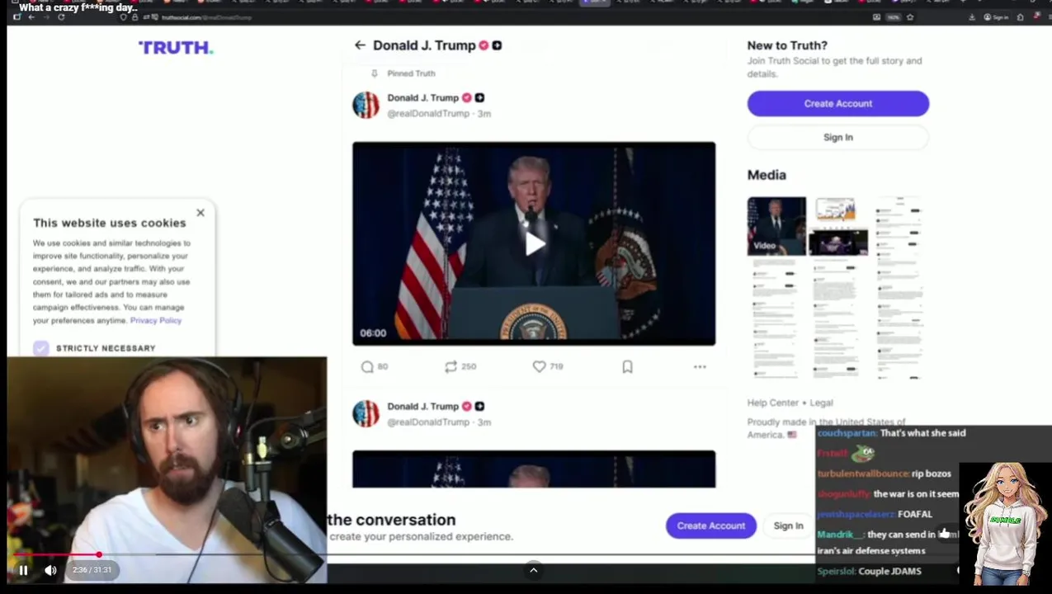The image size is (1052, 594).
Task: Click chat message 'Couple JDAMS'
Action: click(x=889, y=571)
